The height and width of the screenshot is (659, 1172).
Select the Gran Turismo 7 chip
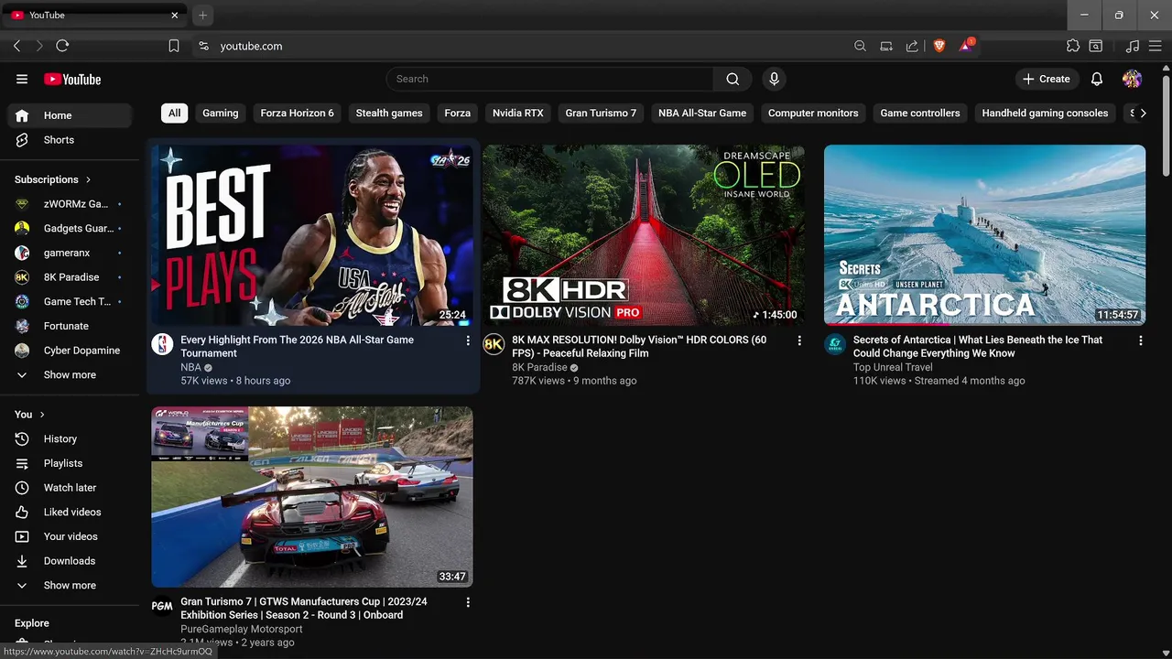(x=601, y=113)
